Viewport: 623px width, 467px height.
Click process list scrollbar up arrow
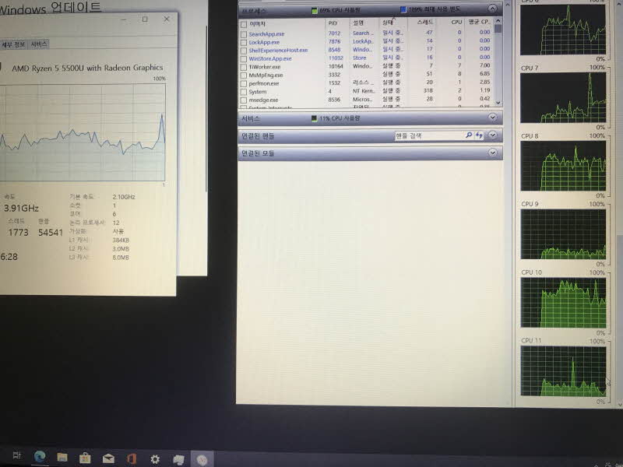click(498, 20)
